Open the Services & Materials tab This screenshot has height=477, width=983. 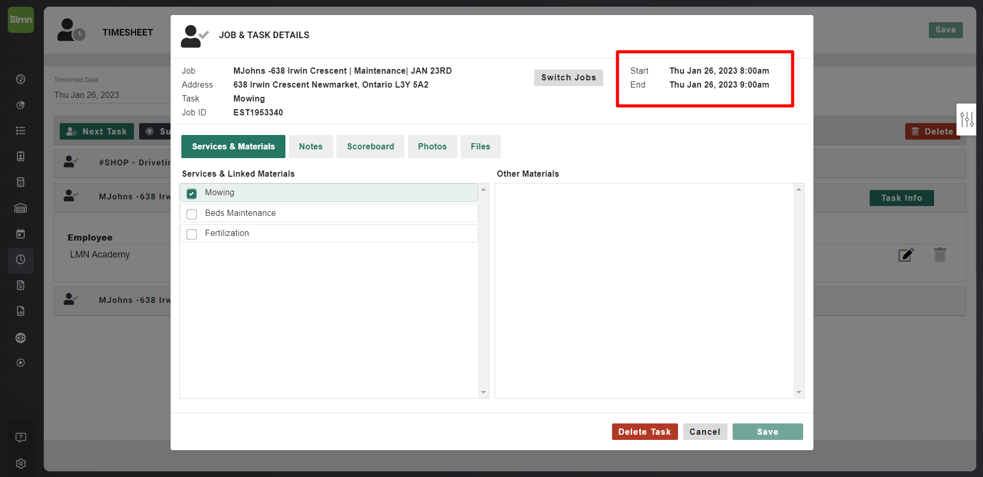(233, 146)
